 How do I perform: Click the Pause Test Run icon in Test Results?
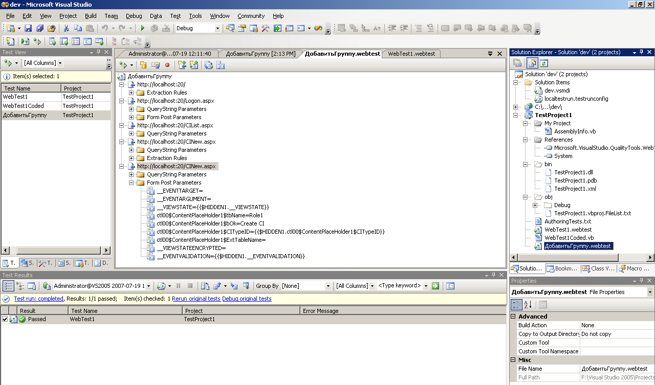[x=179, y=286]
